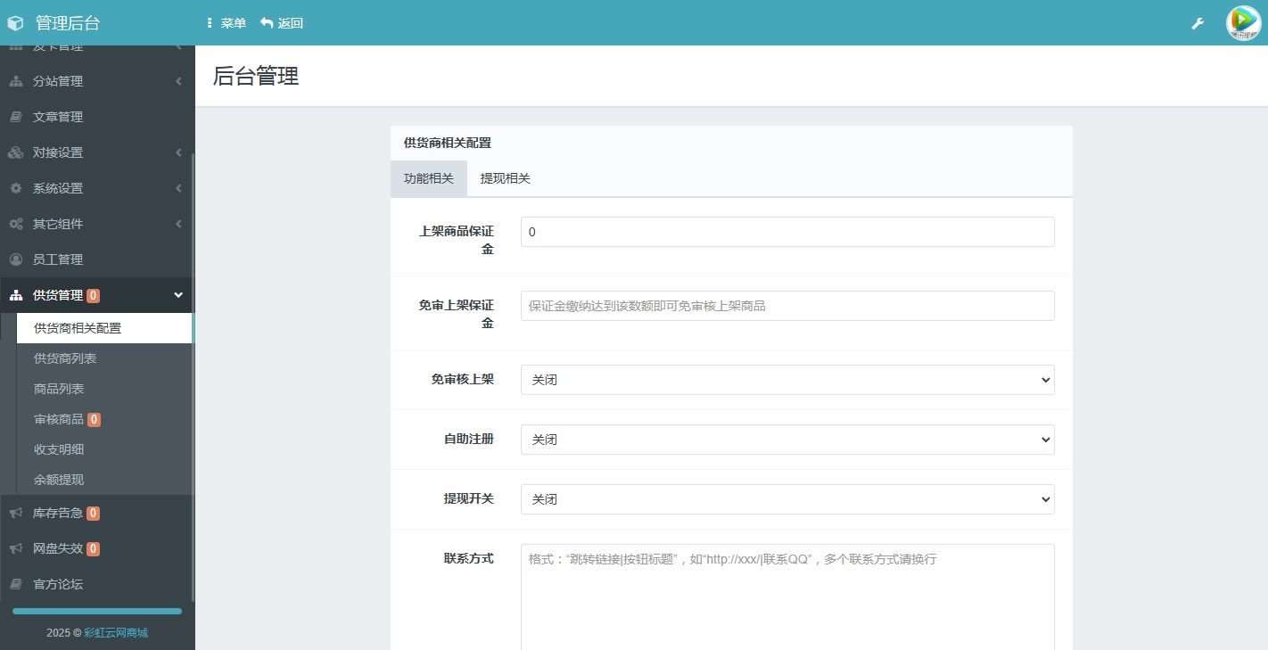Click the 返回 back arrow
The width and height of the screenshot is (1268, 650).
[x=267, y=23]
